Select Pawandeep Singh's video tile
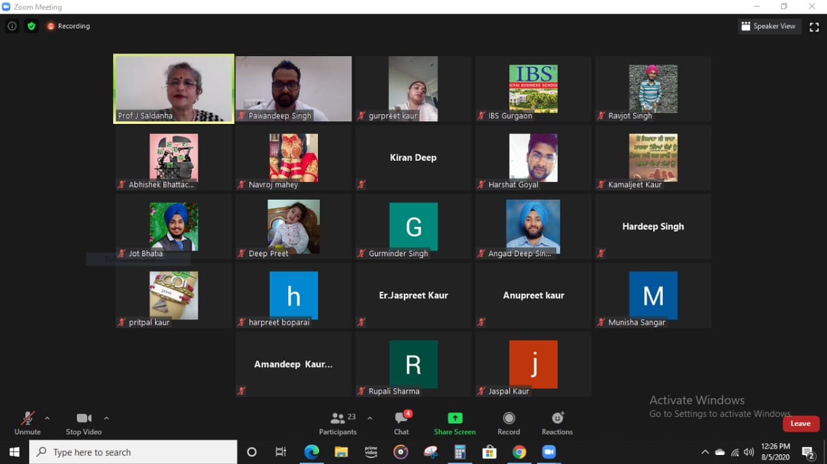 tap(293, 88)
